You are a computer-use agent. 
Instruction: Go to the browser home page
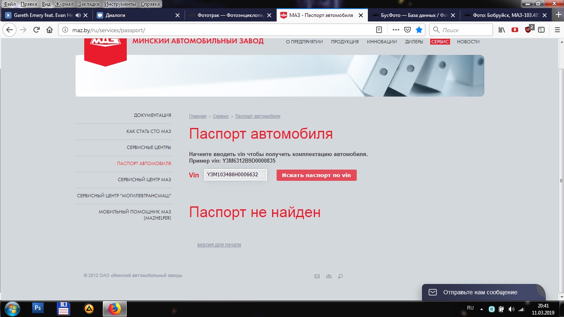coord(50,30)
